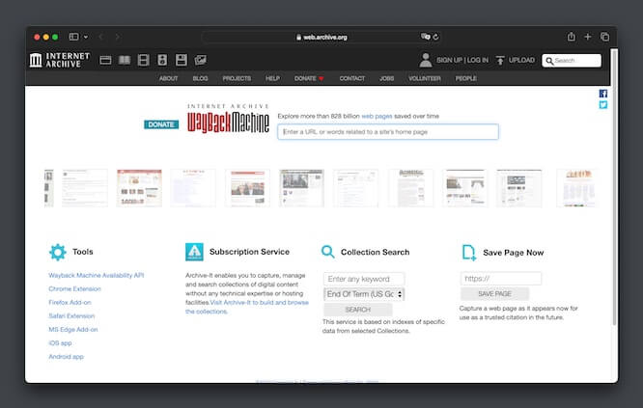Follow the Visit Archive-It link

coord(247,307)
